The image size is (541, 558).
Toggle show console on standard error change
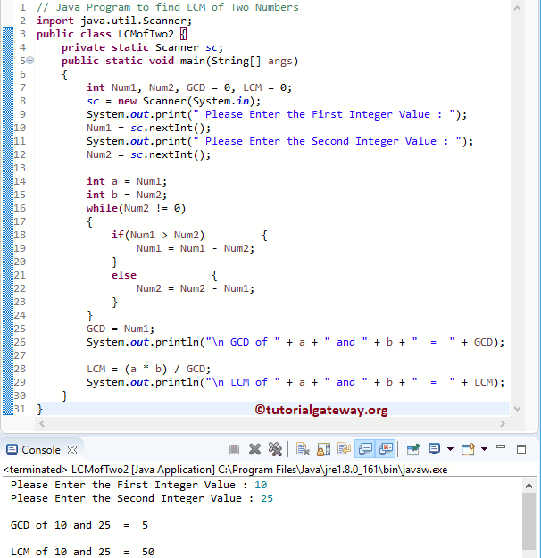point(387,449)
